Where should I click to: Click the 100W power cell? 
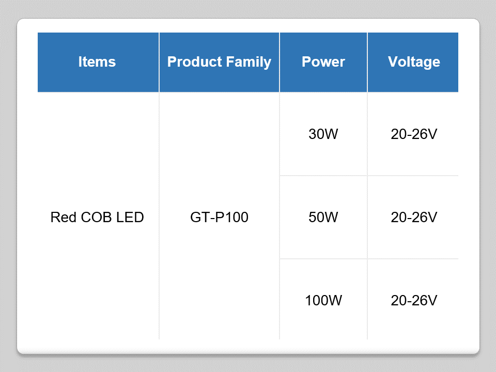pyautogui.click(x=323, y=300)
